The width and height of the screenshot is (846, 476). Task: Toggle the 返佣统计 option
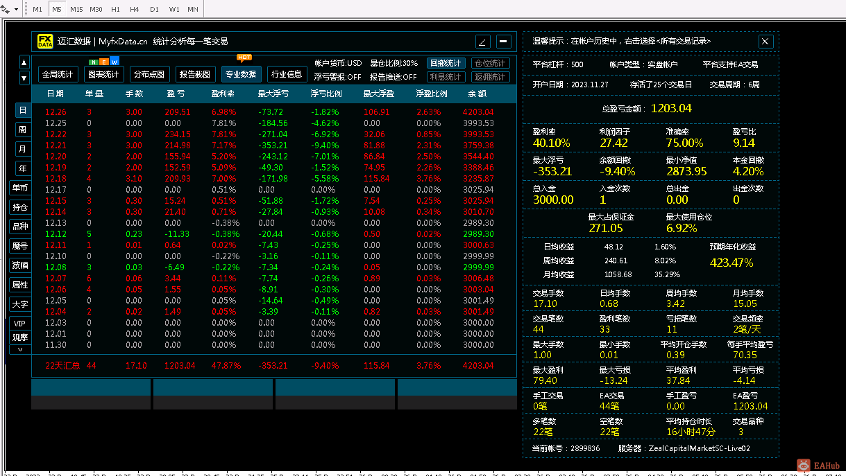coord(491,77)
